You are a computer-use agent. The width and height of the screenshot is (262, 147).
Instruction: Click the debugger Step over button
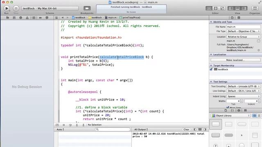coord(70,125)
